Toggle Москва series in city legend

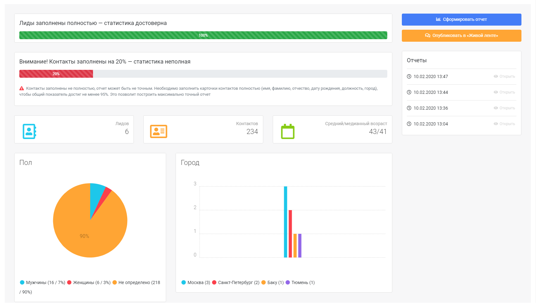click(x=196, y=282)
